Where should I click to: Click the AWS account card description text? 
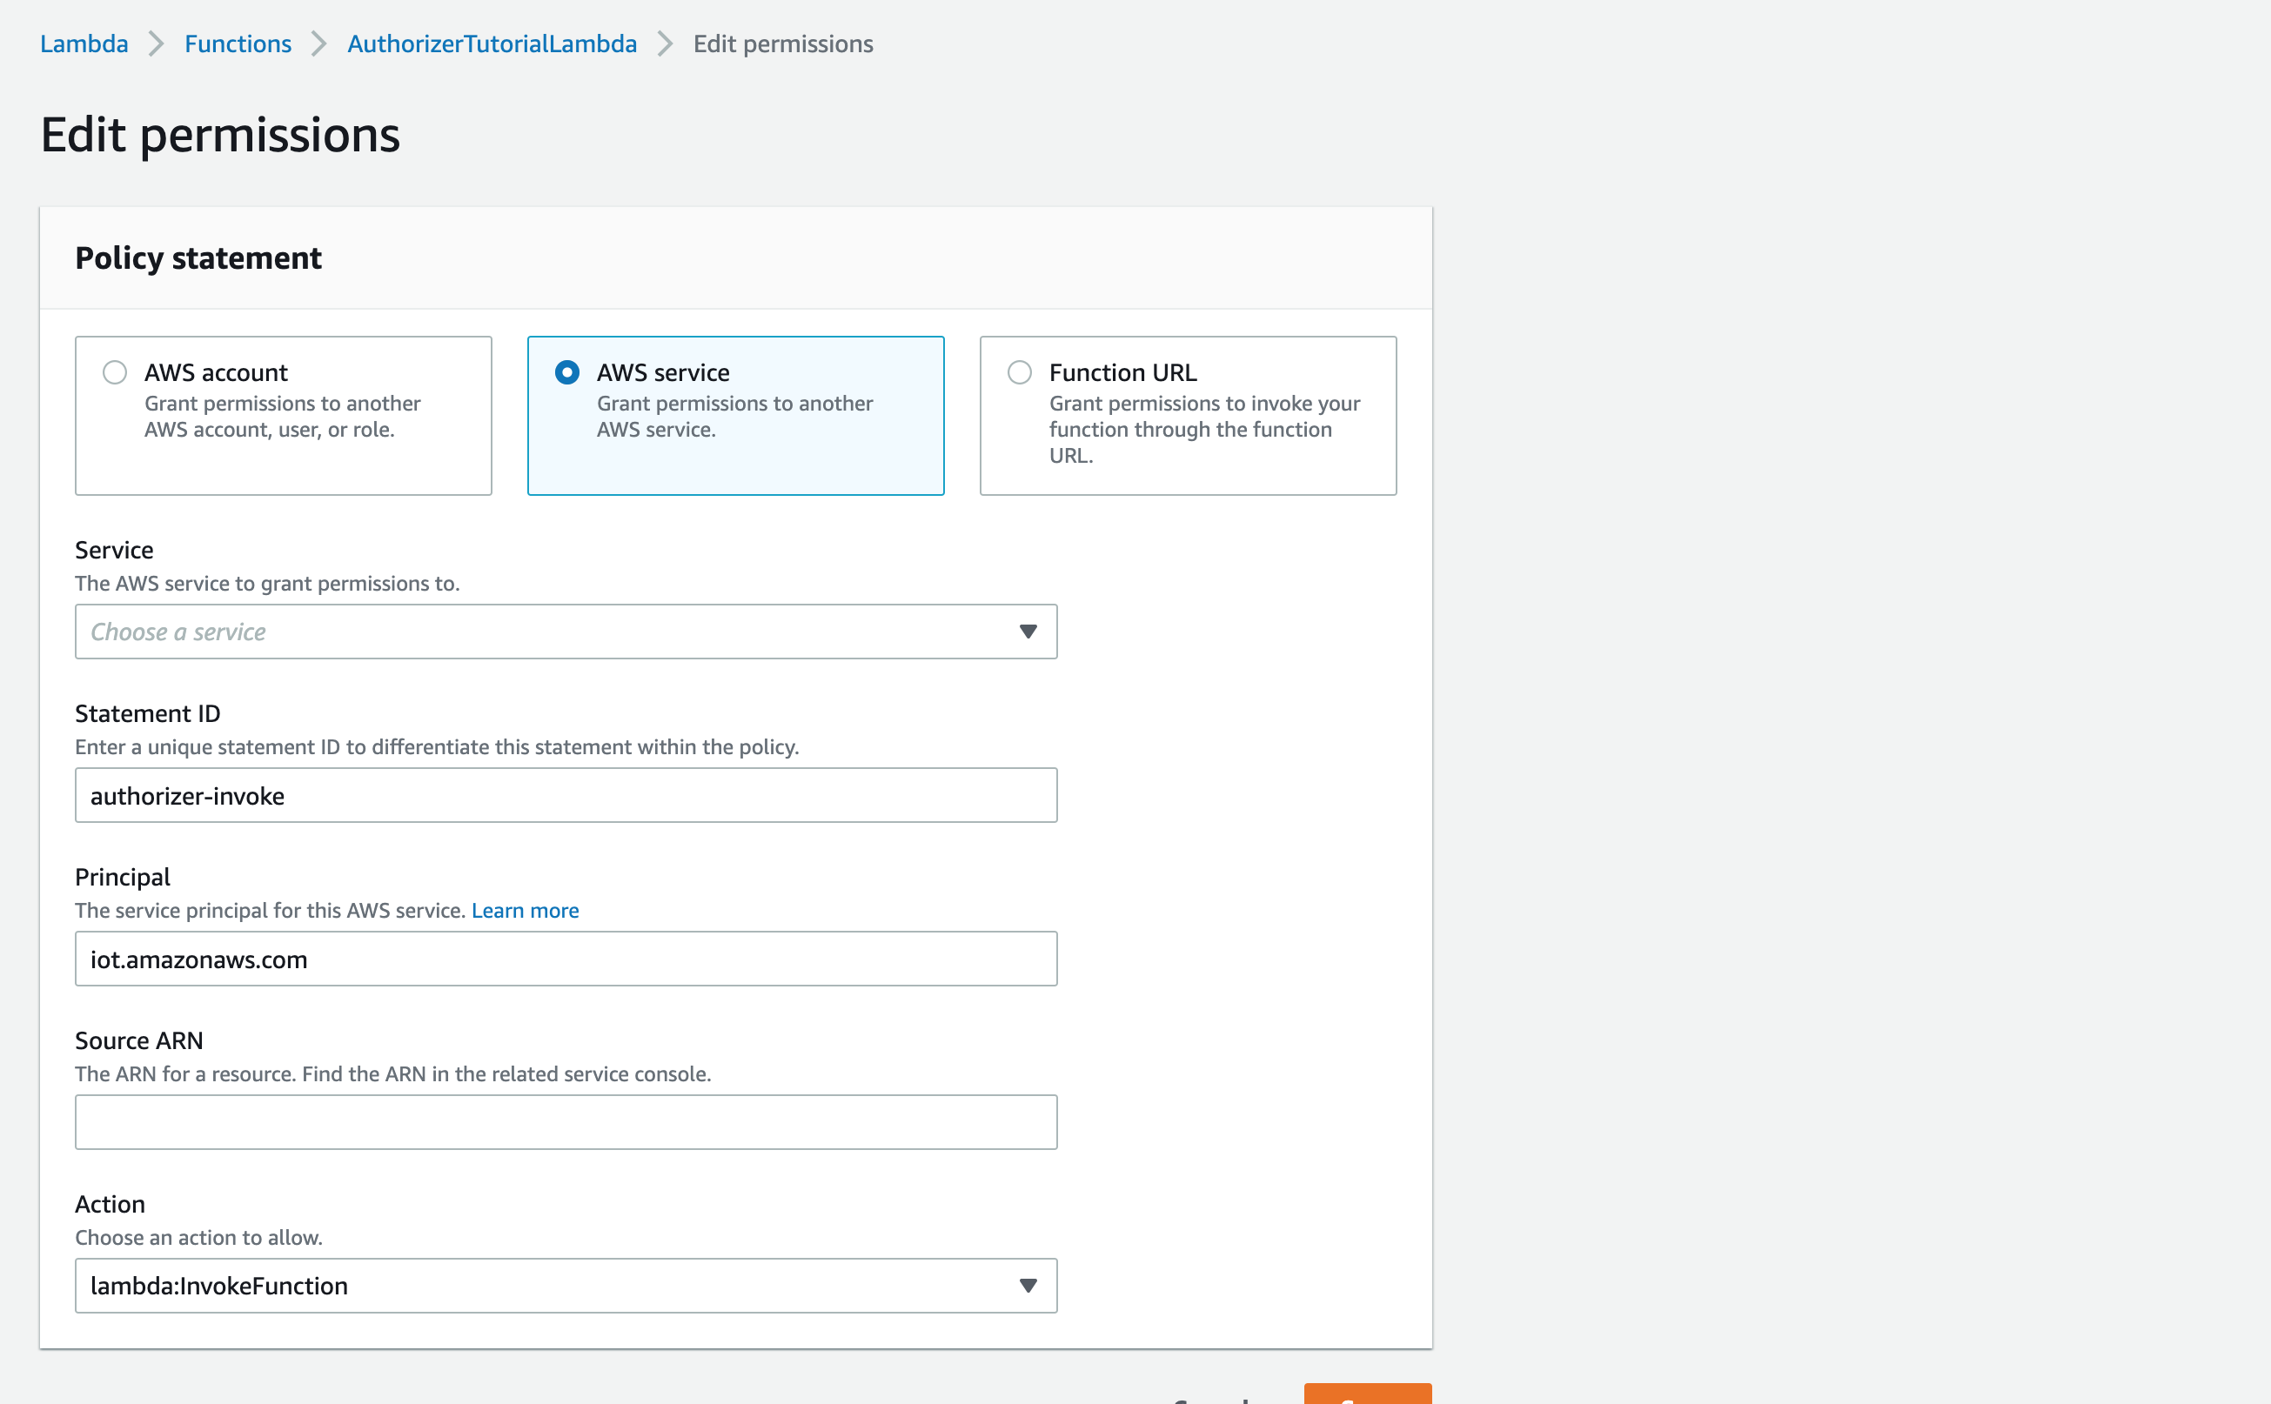[281, 416]
